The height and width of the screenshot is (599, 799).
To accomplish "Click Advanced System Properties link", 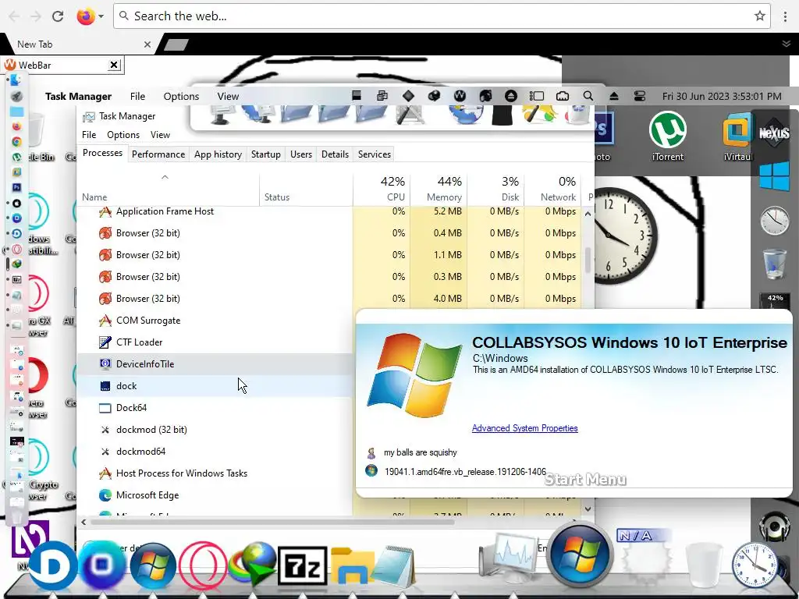I will point(524,428).
